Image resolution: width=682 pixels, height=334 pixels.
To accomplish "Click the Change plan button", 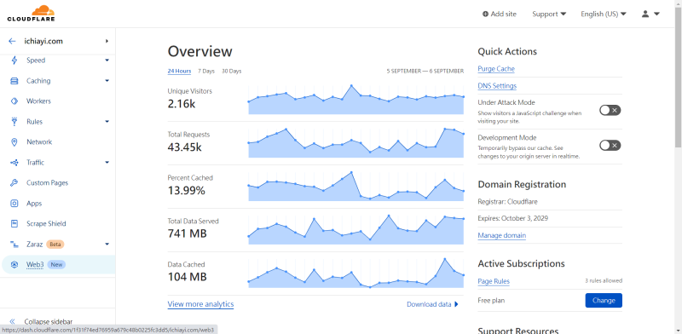I will [604, 301].
